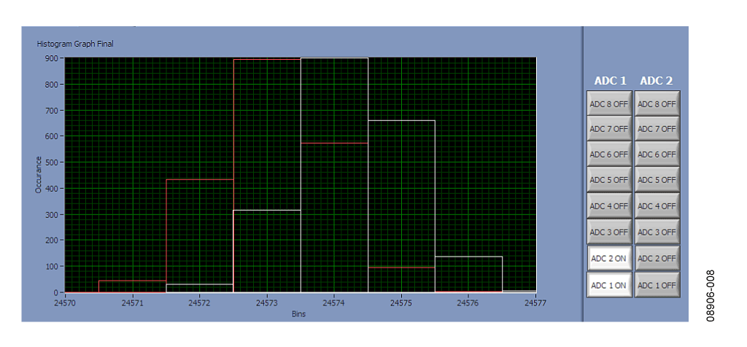Enable ADC 5 in ADC 1 column
The image size is (747, 347).
(x=609, y=180)
